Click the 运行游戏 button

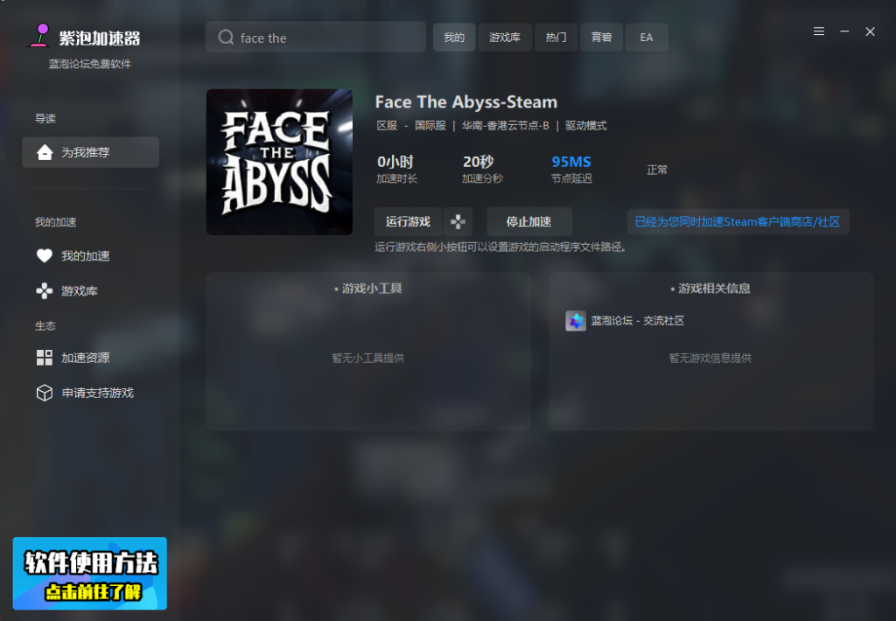(408, 221)
